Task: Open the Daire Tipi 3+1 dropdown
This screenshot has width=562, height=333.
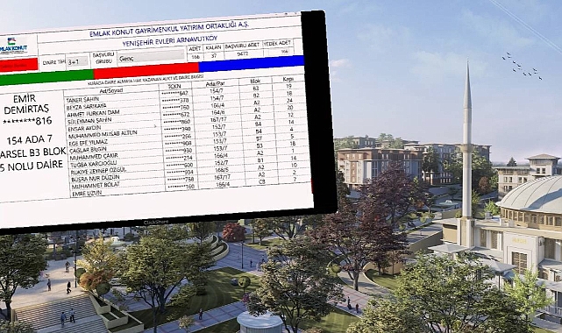Action: 77,61
